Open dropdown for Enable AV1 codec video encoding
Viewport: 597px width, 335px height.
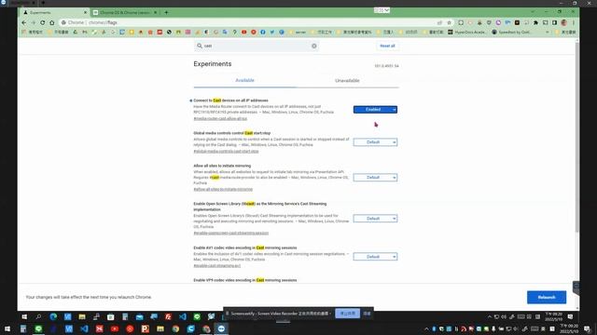(375, 257)
